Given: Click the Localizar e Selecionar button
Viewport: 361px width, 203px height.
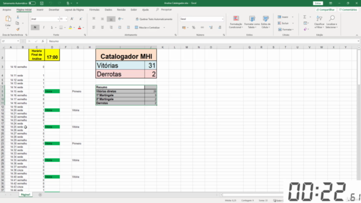Looking at the screenshot, I should 332,22.
